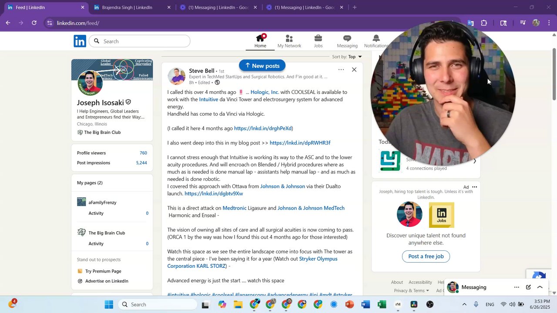This screenshot has width=557, height=313.
Task: Open the site info icon in the address bar
Action: pos(50,23)
